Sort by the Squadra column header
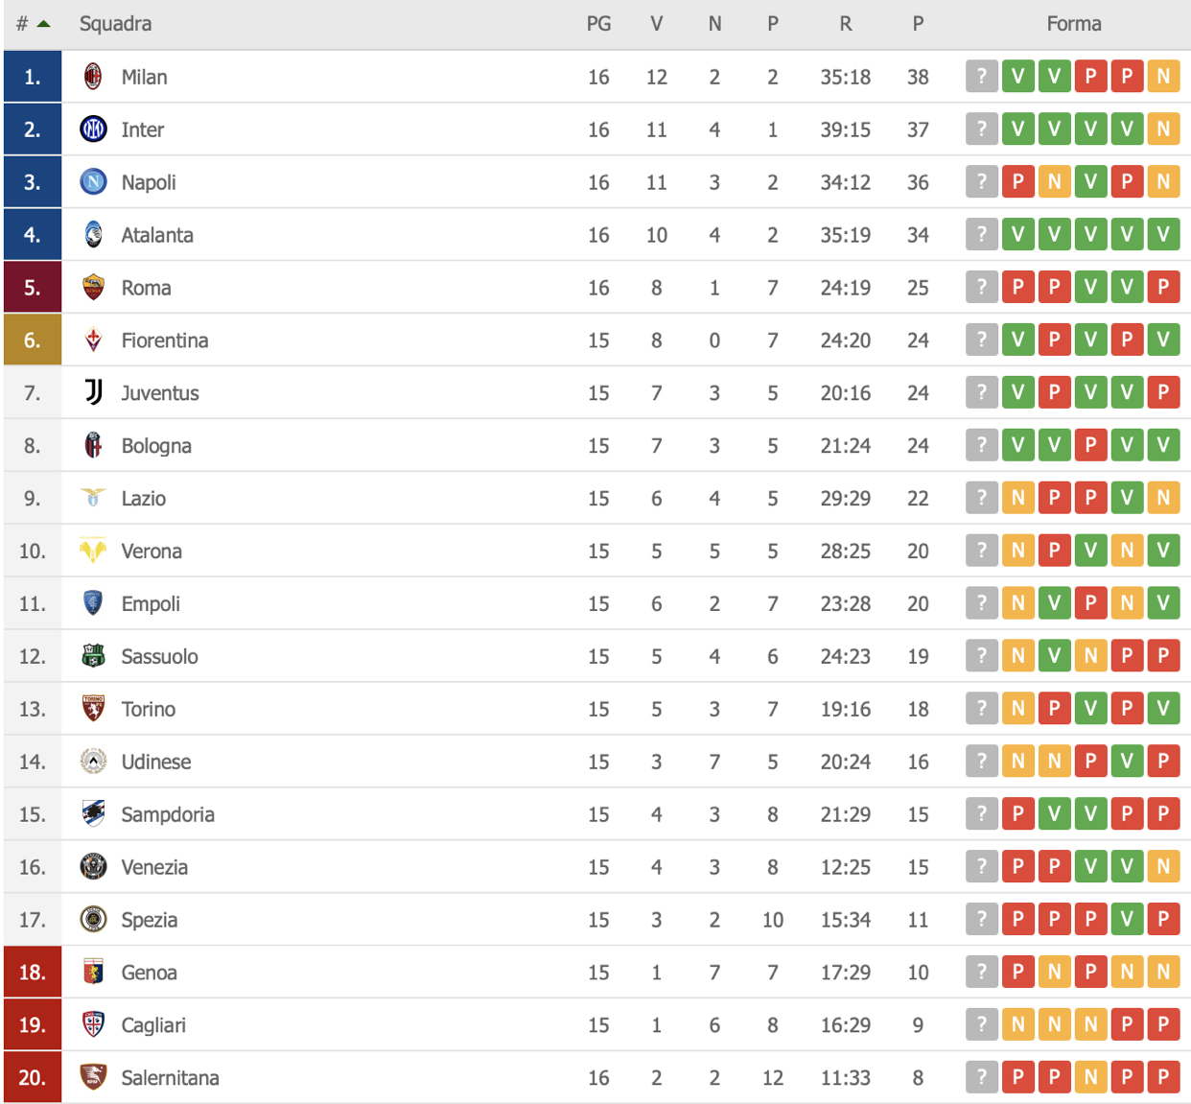Screen dimensions: 1191x1104 (115, 24)
